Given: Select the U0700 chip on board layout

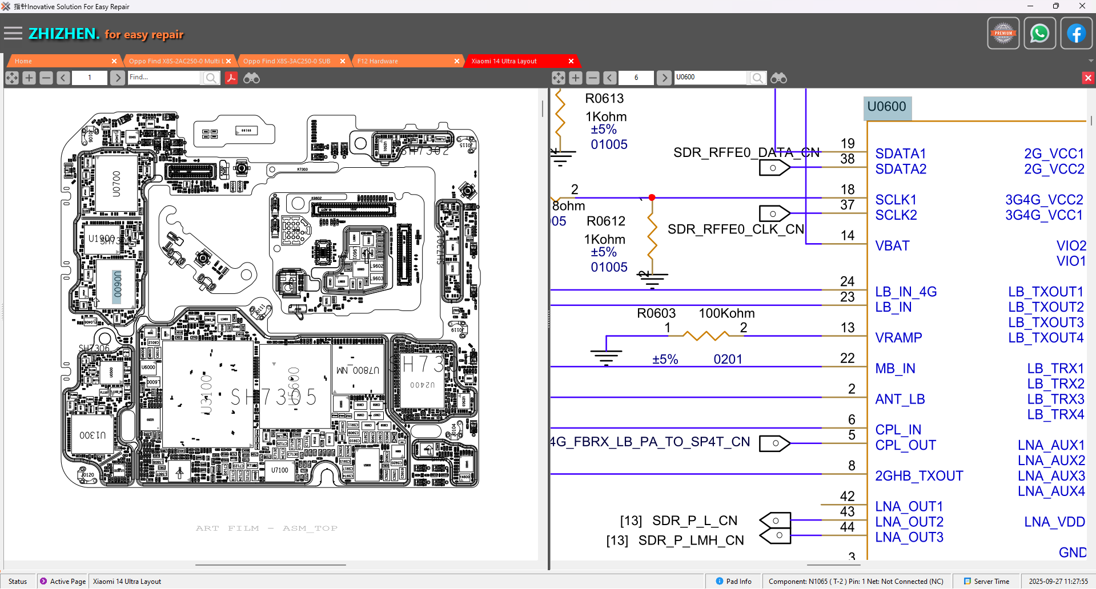Looking at the screenshot, I should [117, 184].
